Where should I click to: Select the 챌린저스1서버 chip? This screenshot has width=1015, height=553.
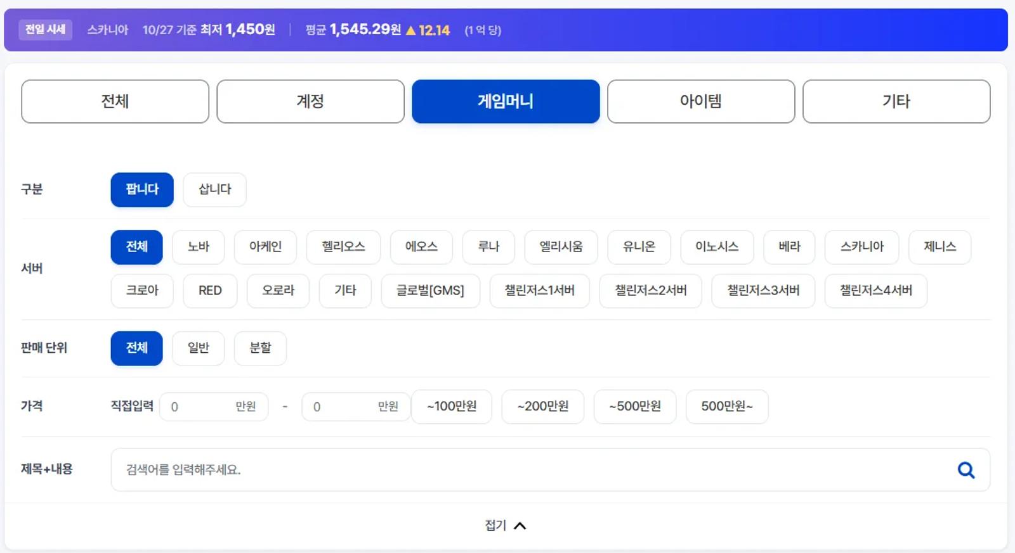539,291
